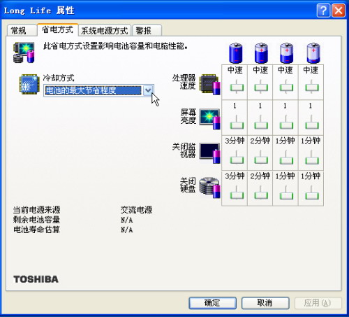349x317 pixels.
Task: Click the 关闭硬盘 disk stack icon
Action: [209, 188]
